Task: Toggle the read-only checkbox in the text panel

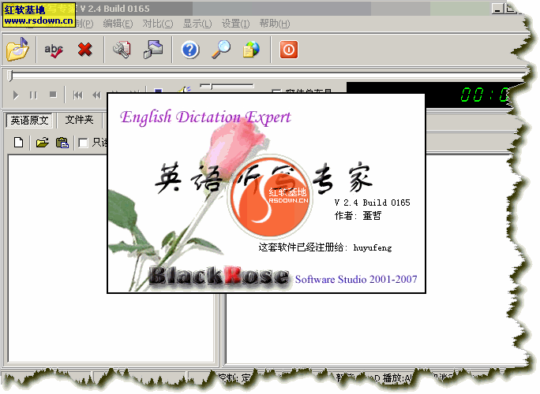Action: (83, 143)
